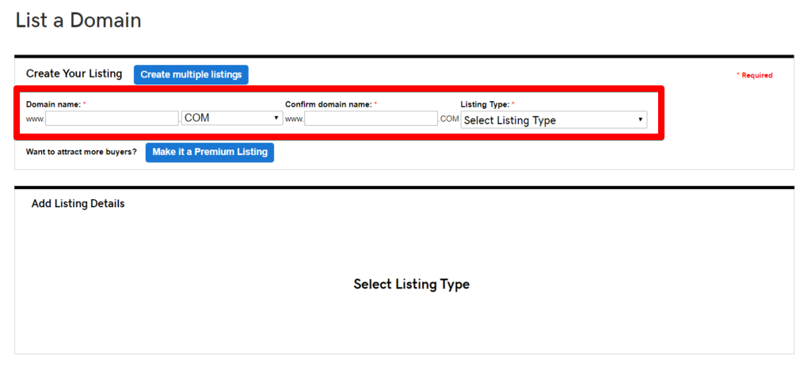Click the bold Select Listing Type placeholder message
The height and width of the screenshot is (366, 811).
coord(412,284)
